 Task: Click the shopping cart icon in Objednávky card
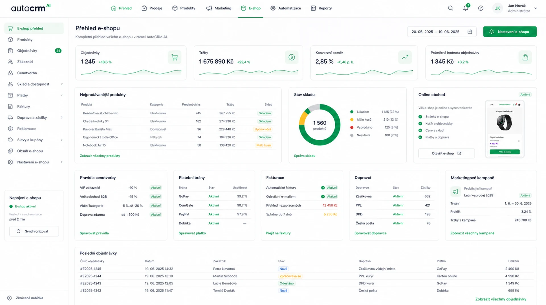(175, 57)
